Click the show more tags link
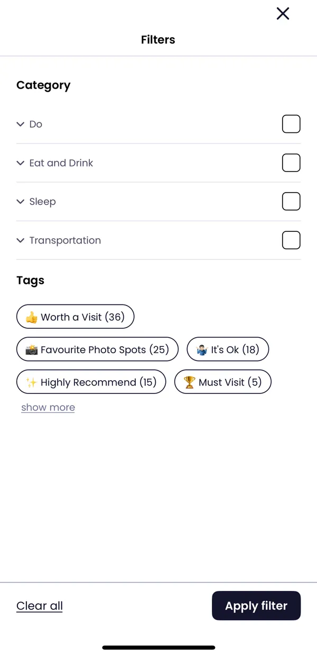The width and height of the screenshot is (317, 656). (x=48, y=408)
